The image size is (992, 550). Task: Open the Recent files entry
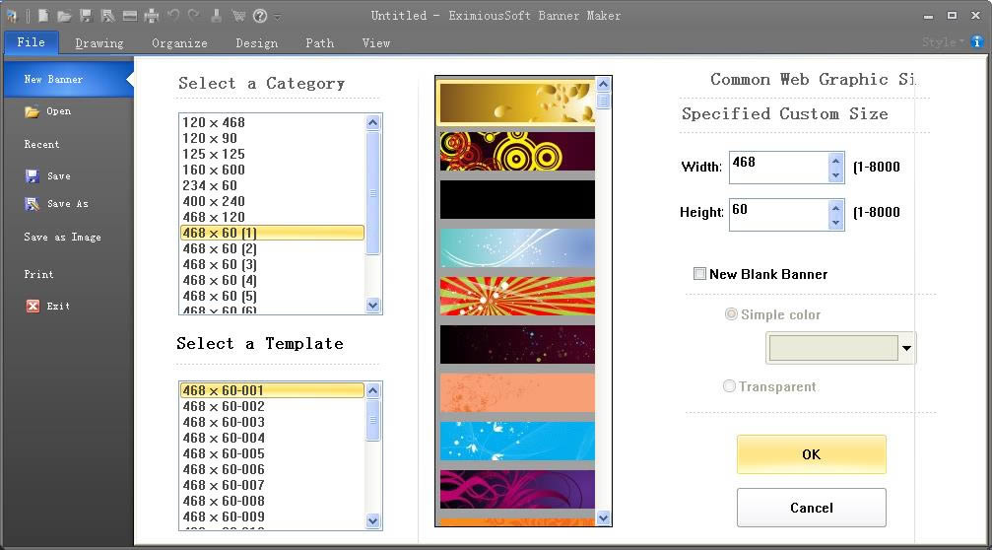click(41, 144)
